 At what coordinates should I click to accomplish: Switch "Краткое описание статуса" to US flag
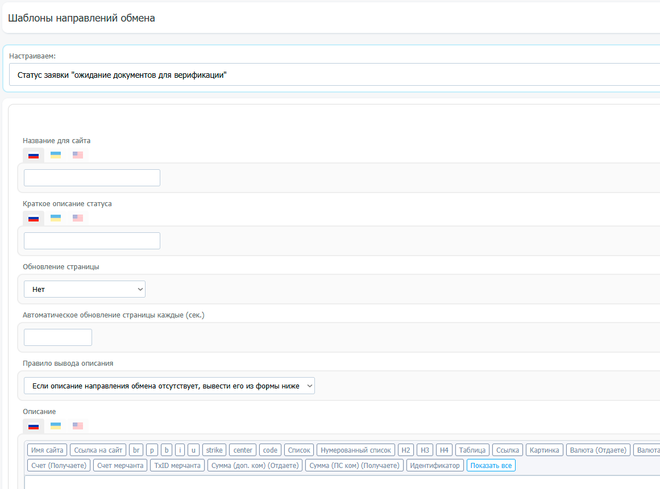(78, 218)
